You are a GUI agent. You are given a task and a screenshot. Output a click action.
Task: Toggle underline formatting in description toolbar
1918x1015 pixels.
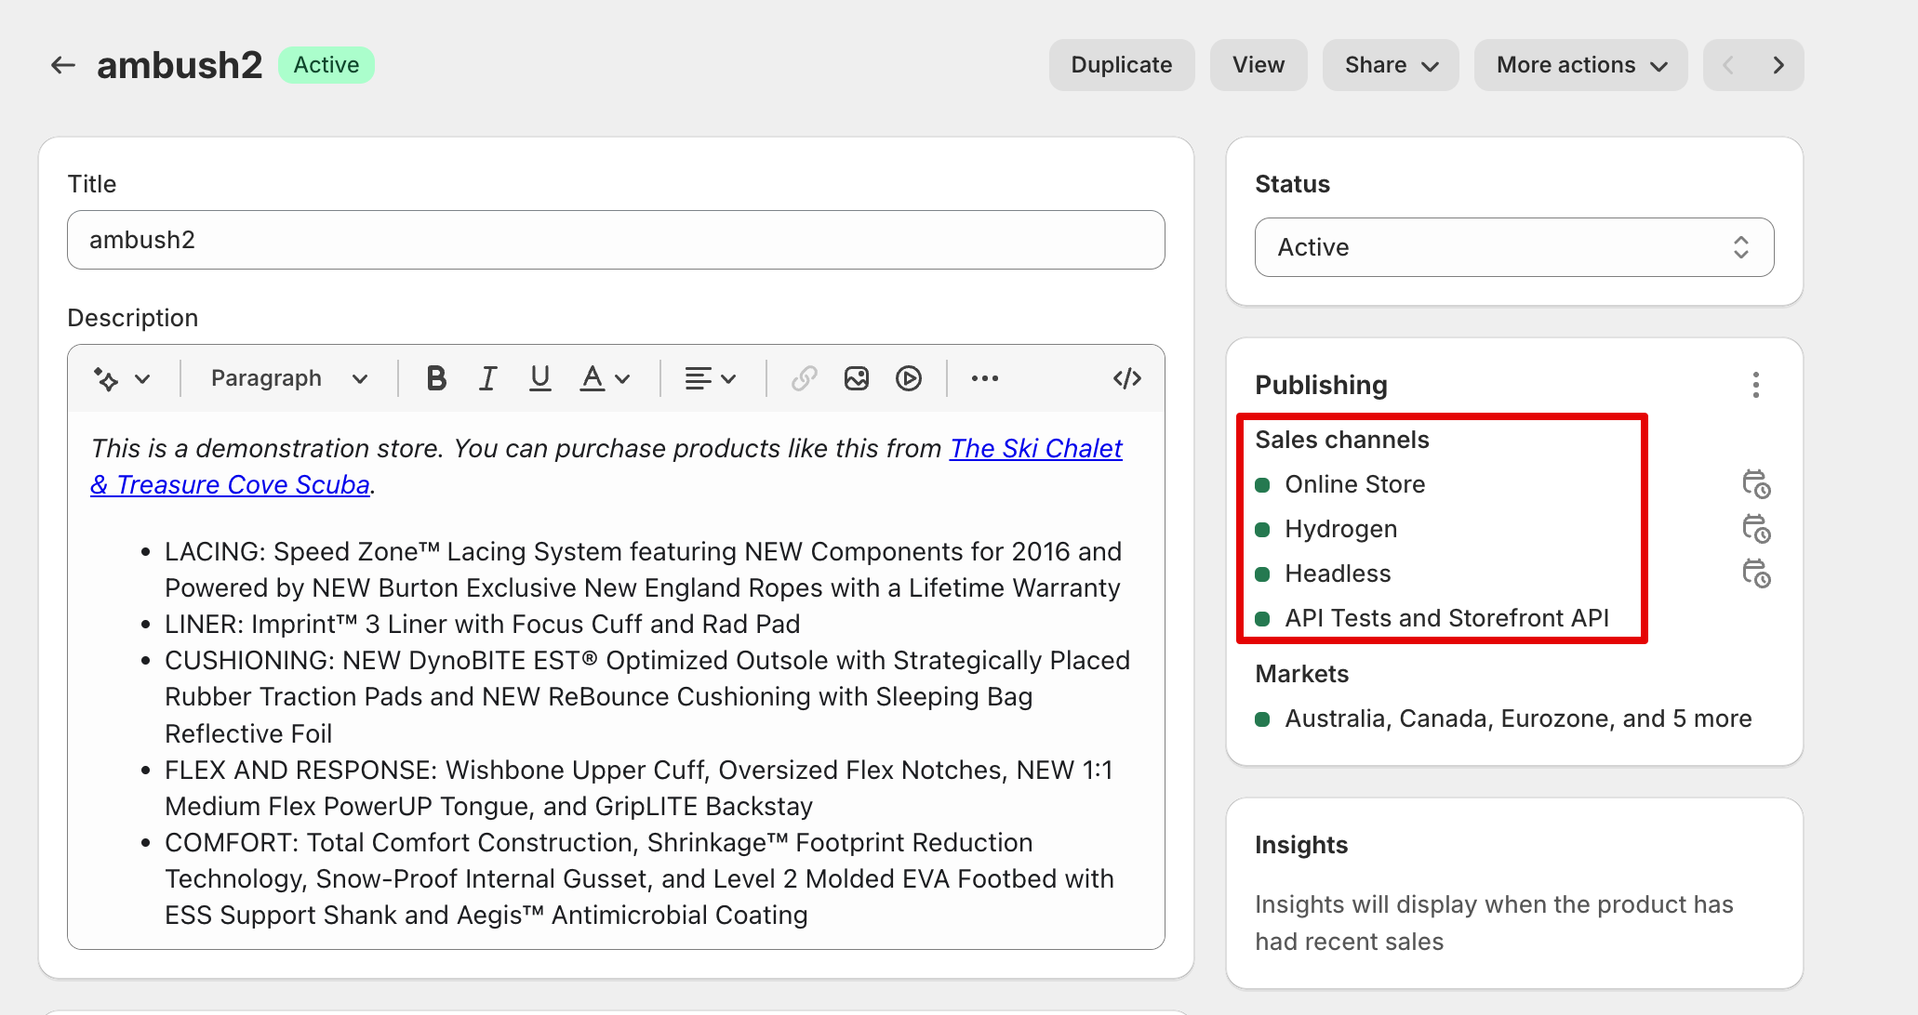pyautogui.click(x=539, y=378)
